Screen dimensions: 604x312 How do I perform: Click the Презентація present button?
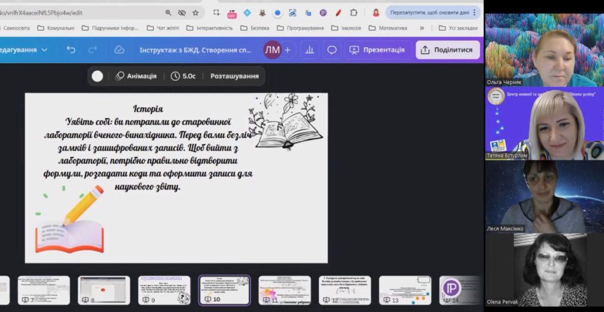(x=377, y=50)
